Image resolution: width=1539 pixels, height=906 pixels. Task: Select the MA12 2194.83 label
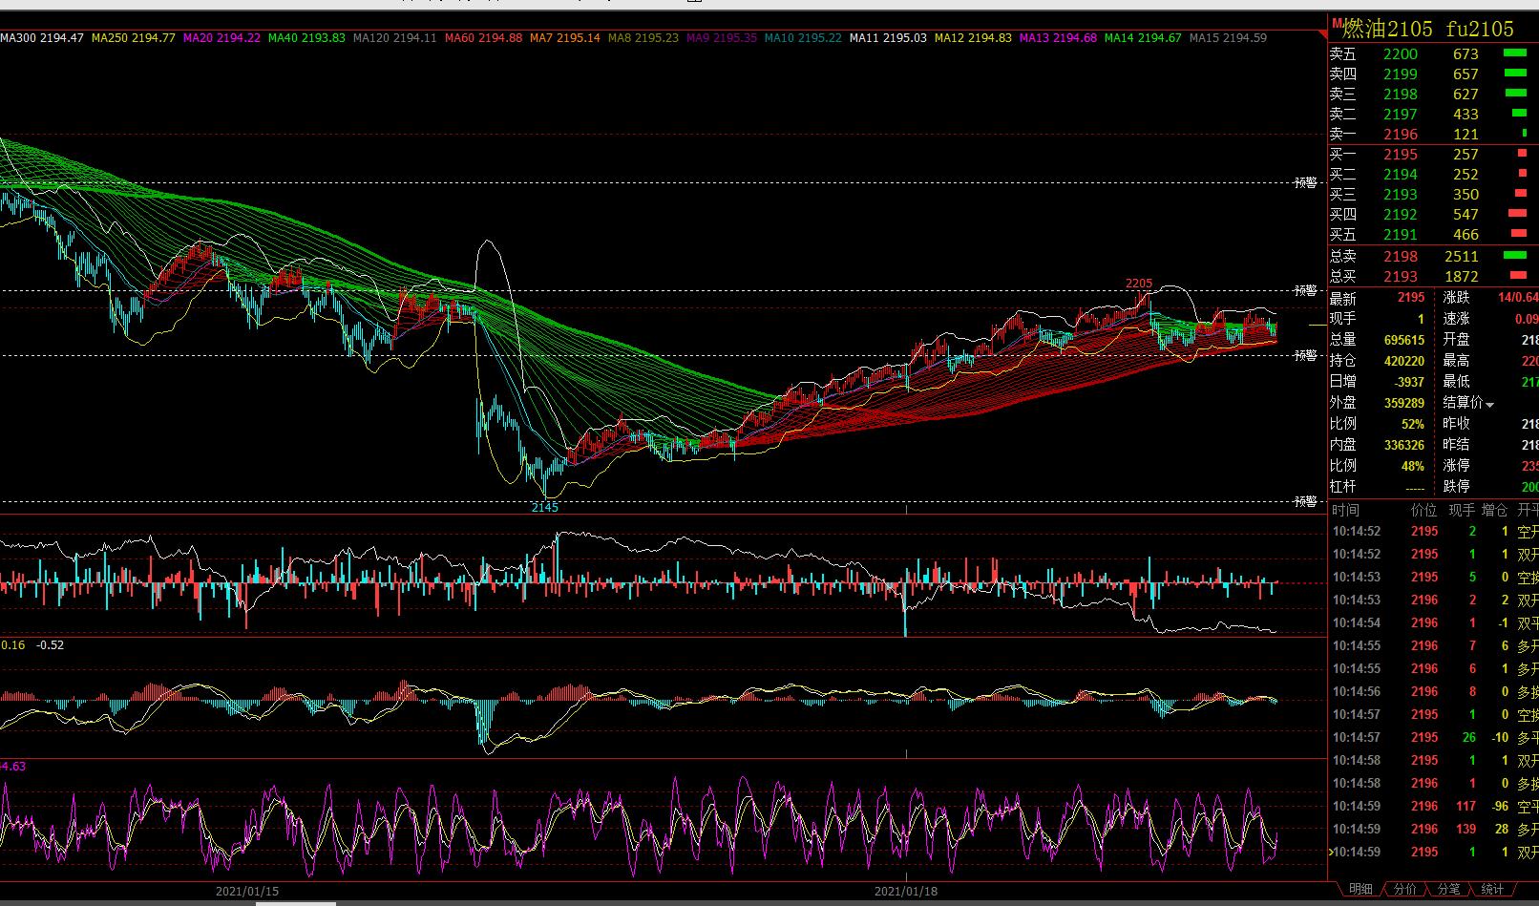[973, 38]
